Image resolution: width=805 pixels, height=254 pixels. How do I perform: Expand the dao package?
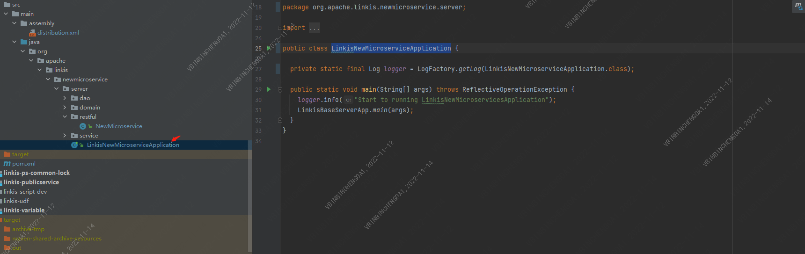[65, 98]
